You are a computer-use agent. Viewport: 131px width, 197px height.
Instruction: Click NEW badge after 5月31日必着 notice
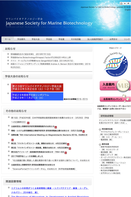pyautogui.click(x=84, y=131)
